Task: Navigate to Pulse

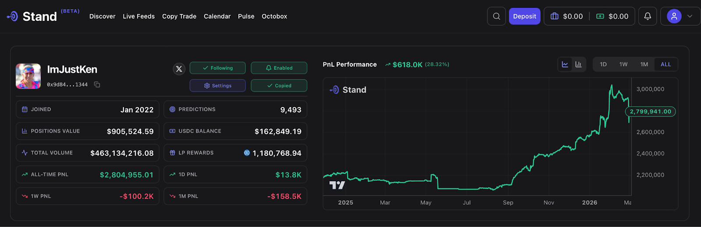Action: (x=246, y=16)
